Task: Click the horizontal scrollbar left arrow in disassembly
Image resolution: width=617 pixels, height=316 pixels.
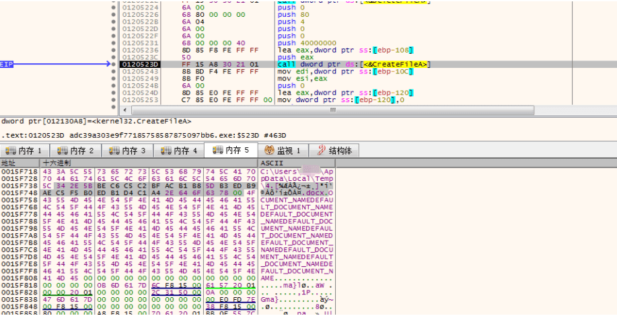Action: (x=125, y=110)
